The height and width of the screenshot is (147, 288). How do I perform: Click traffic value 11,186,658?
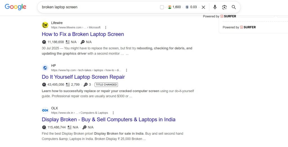tap(56, 42)
